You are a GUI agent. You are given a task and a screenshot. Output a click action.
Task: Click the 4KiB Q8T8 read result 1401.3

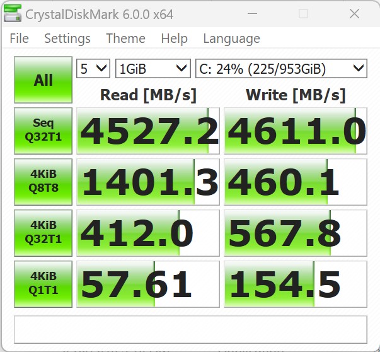(x=148, y=182)
